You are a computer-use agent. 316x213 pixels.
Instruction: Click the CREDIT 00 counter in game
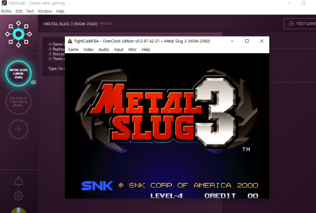(231, 196)
